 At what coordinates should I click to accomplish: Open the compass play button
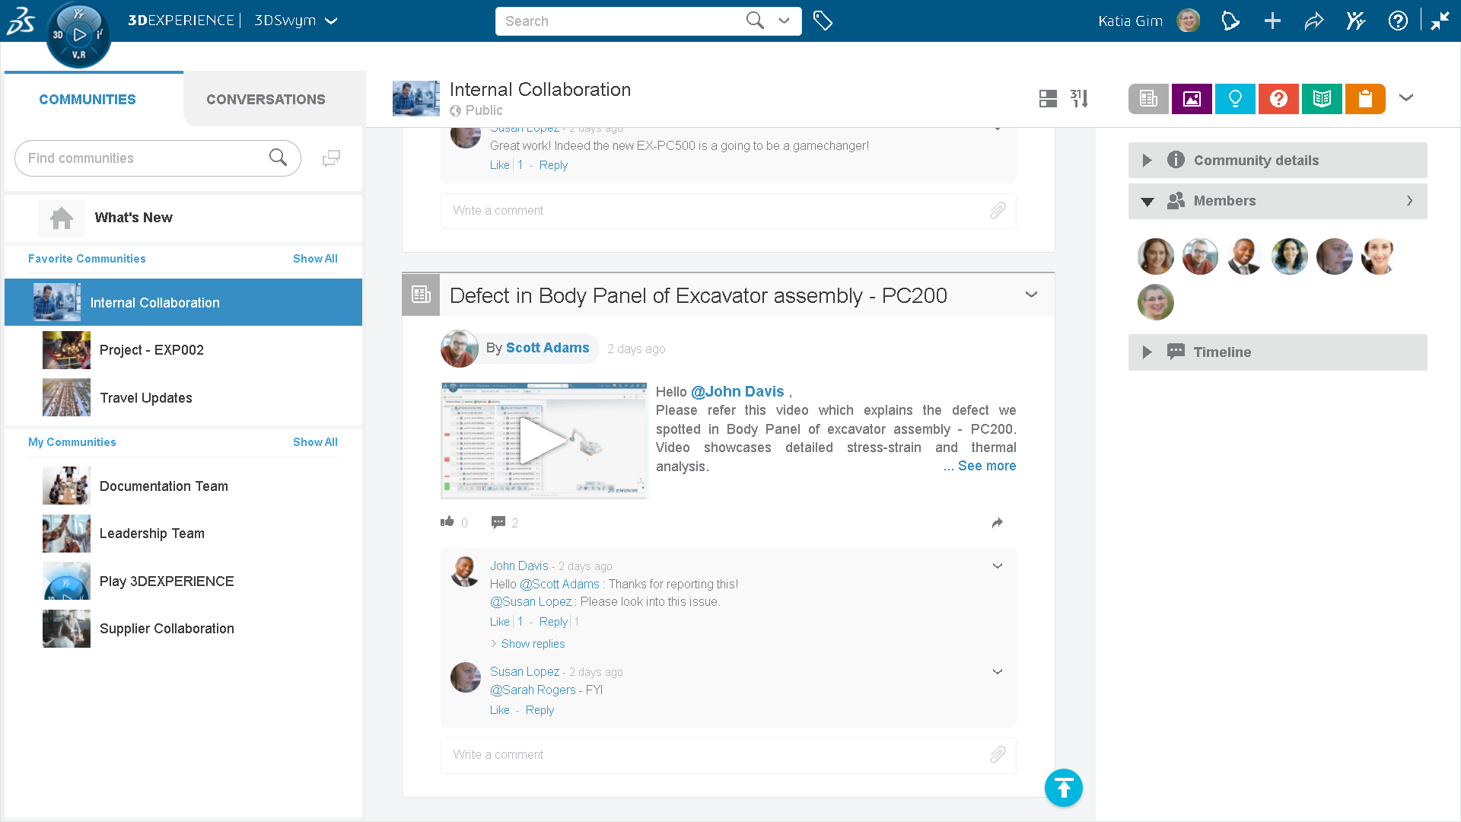click(78, 34)
